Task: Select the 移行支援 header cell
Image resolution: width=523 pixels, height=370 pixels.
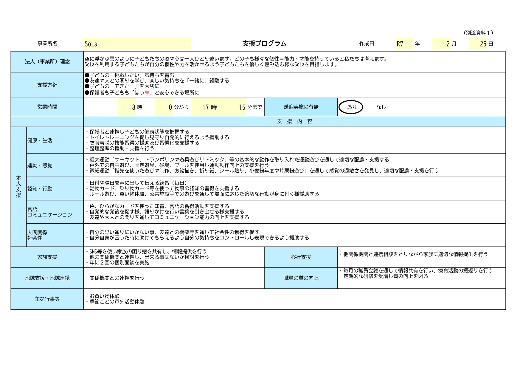Action: point(301,257)
